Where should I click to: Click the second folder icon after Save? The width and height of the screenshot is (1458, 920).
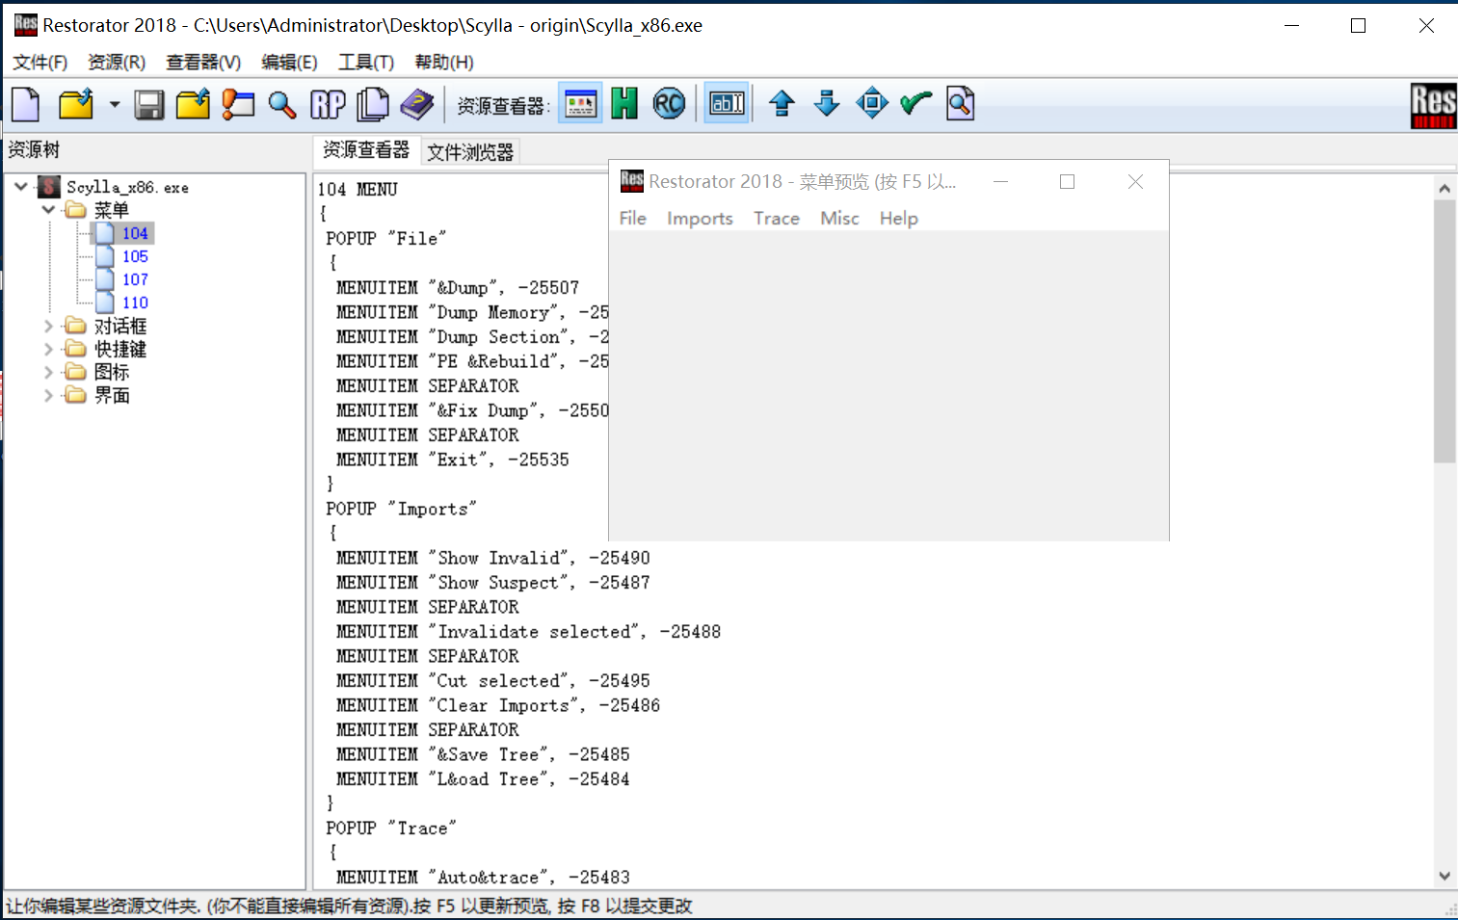(193, 104)
